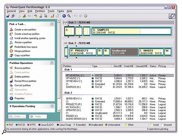The width and height of the screenshot is (182, 136).
Task: Open the Tasks menu
Action: click(x=60, y=11)
